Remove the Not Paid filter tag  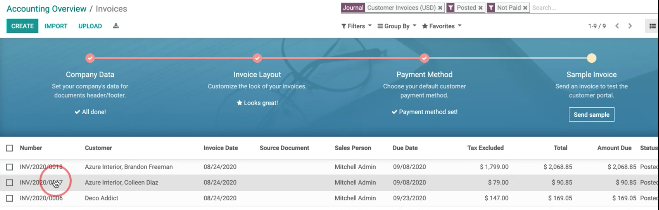pos(525,8)
